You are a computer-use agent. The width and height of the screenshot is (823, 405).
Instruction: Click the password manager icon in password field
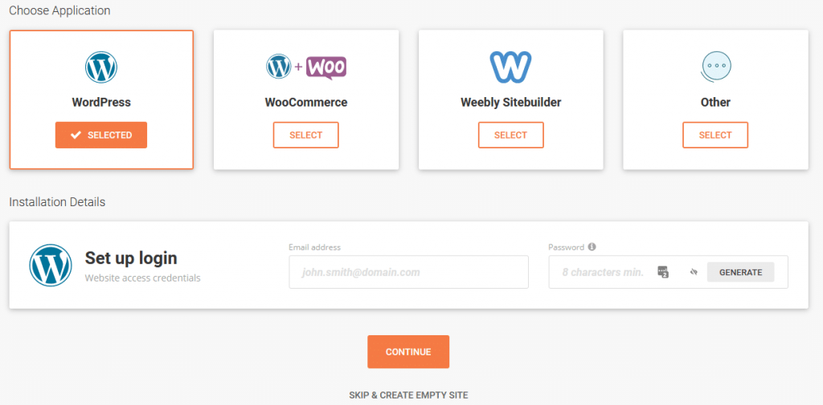[663, 272]
